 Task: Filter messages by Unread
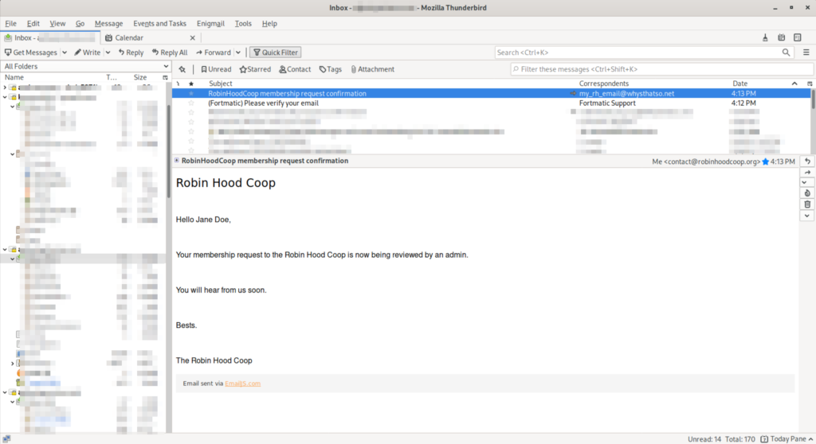(x=216, y=69)
